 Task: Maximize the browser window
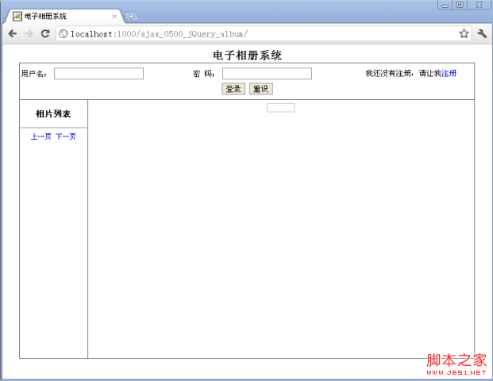(x=460, y=5)
